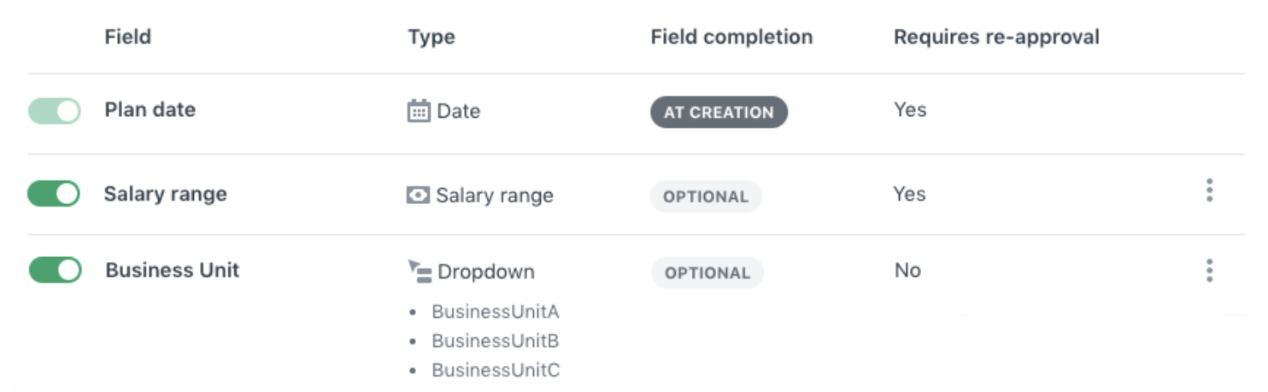Disable the Salary range field toggle
This screenshot has height=392, width=1268.
pyautogui.click(x=54, y=194)
